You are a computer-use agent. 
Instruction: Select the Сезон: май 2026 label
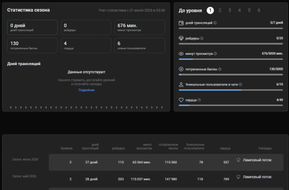point(24,176)
